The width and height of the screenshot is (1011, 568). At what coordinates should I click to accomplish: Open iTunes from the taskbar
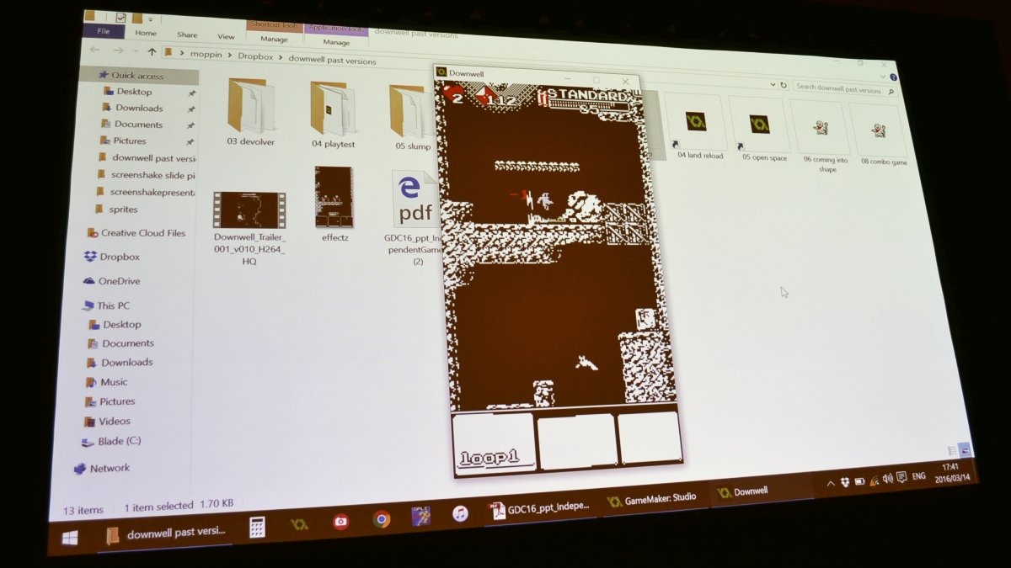(x=459, y=513)
